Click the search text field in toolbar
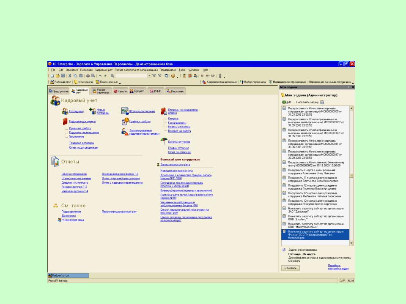Screen dimensions: 406x304 (x=131, y=76)
